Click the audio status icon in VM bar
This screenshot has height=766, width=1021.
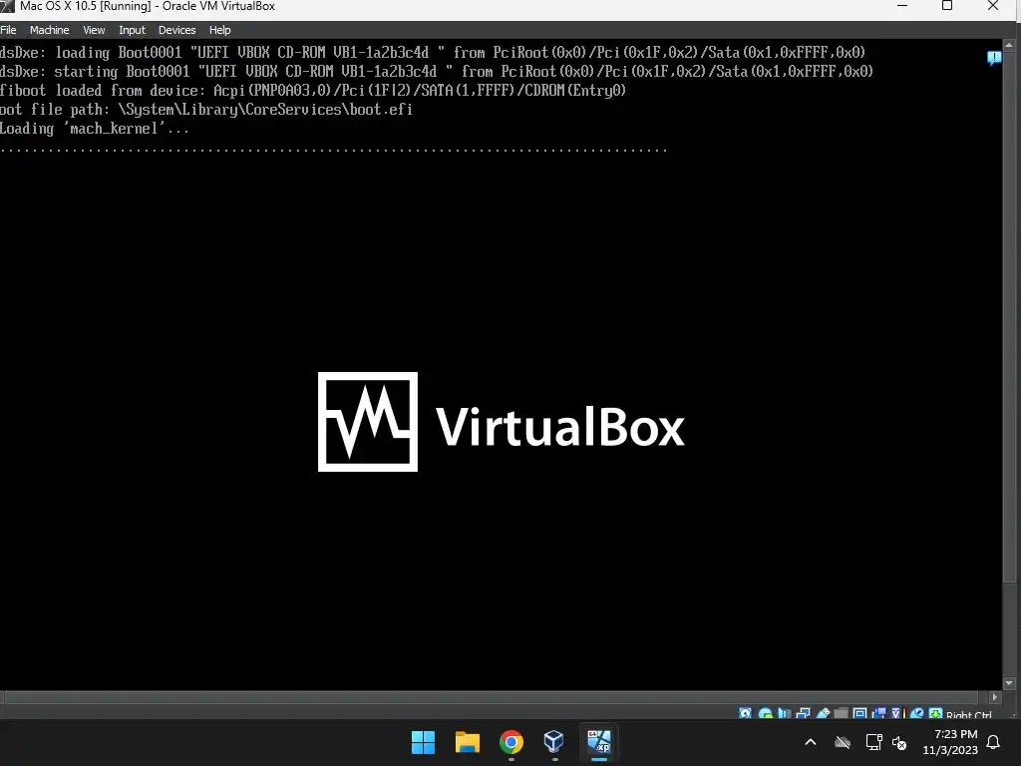click(784, 713)
